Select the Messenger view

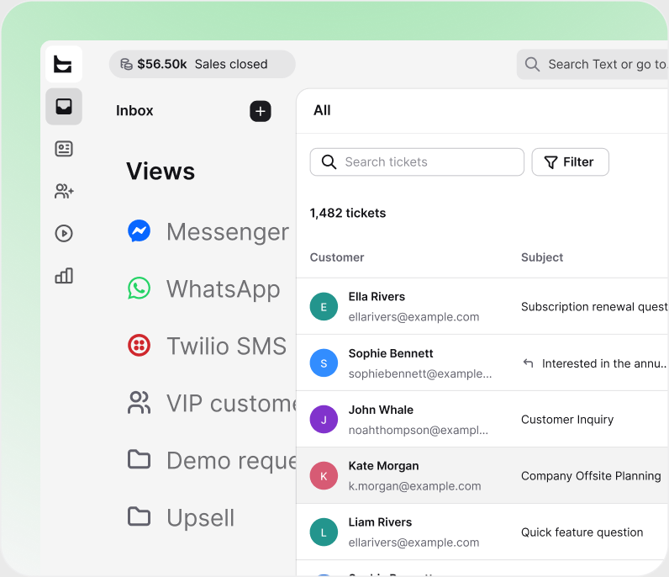(208, 231)
